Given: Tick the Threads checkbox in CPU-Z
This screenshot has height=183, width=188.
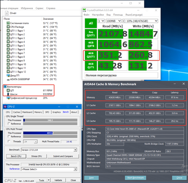Looking at the screenshot, I should pyautogui.click(x=9, y=141).
